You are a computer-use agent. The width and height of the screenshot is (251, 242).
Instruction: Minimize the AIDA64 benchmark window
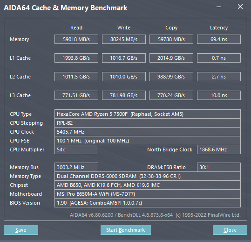tap(219, 7)
